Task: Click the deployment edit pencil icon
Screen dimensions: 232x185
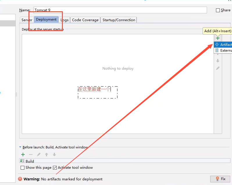Action: click(x=217, y=68)
